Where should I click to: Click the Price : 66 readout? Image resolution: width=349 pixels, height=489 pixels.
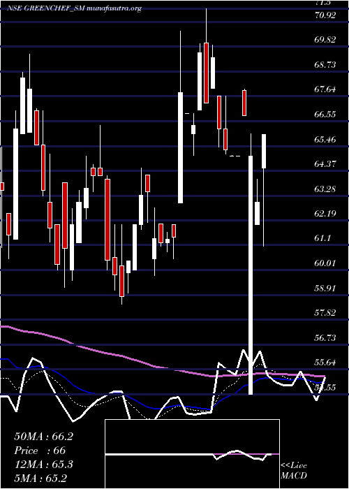[x=40, y=451]
